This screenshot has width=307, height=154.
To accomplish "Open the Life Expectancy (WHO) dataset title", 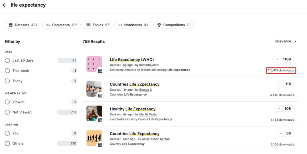I will [x=132, y=59].
